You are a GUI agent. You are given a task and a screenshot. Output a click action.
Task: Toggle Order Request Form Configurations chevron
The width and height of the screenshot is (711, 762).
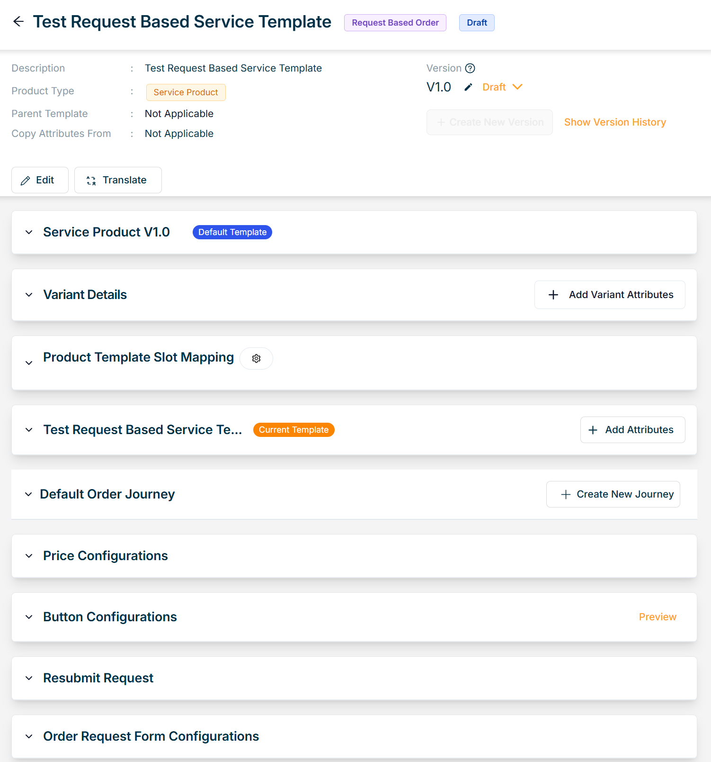pos(29,736)
